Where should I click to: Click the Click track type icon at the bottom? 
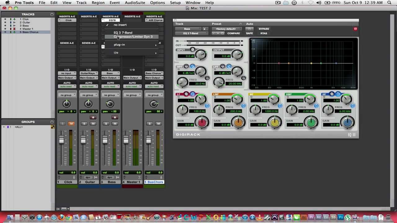[74, 177]
